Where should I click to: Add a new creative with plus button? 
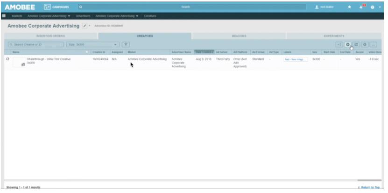click(348, 44)
